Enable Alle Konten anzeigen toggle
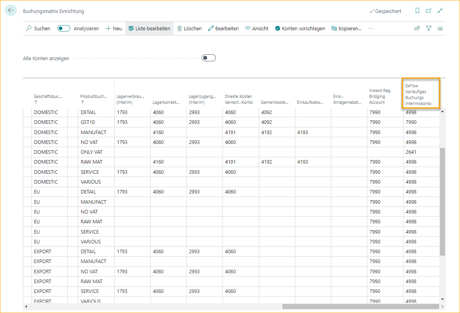 208,58
